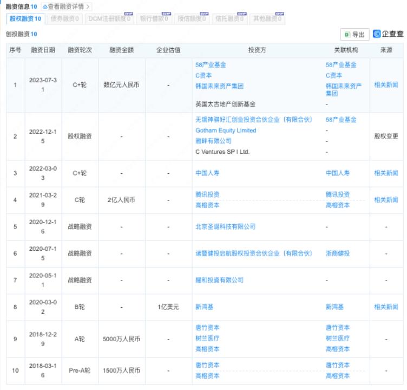Select the 其他融资 tab
Screen dimensions: 407x390
[267, 19]
